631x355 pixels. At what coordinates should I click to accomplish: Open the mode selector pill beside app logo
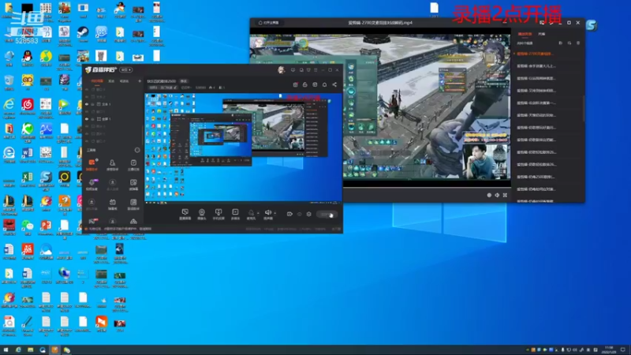[126, 70]
